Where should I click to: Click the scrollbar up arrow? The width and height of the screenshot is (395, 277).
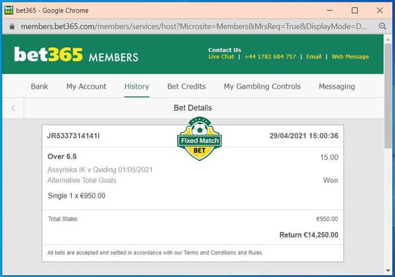(388, 40)
